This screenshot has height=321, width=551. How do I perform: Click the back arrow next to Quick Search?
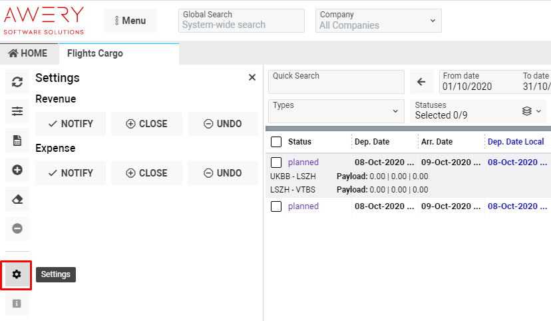point(421,82)
